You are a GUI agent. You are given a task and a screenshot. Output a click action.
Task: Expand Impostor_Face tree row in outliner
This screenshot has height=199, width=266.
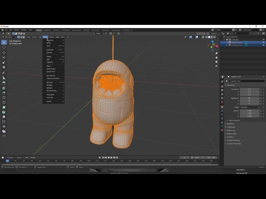click(227, 42)
